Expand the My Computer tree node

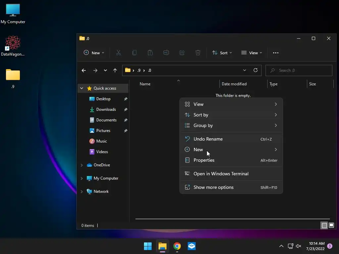(81, 178)
